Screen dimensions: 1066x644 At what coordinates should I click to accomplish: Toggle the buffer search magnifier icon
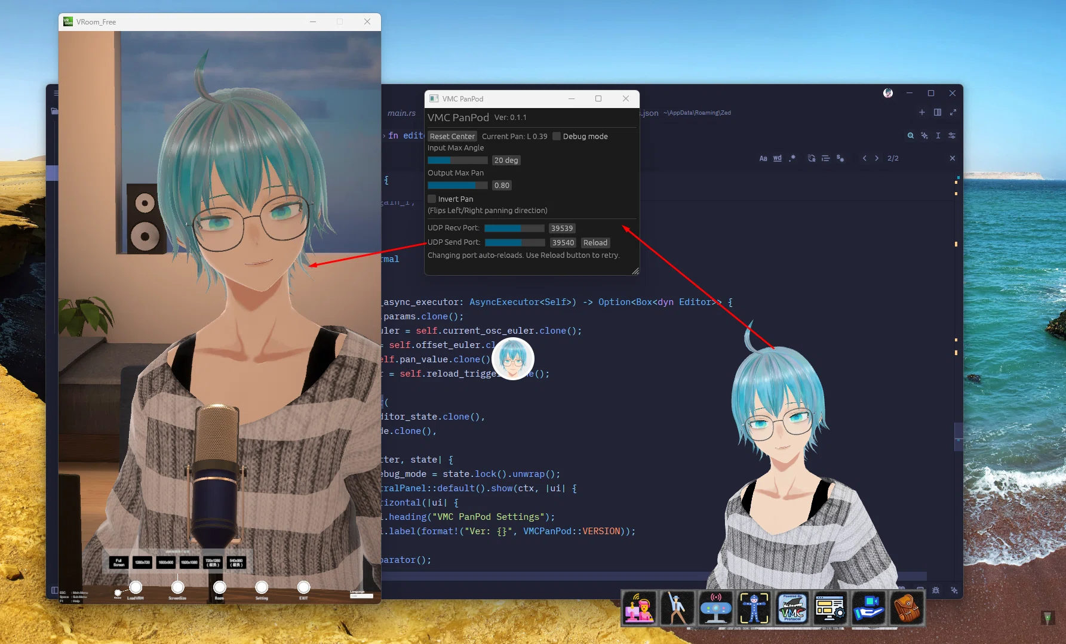pos(911,135)
